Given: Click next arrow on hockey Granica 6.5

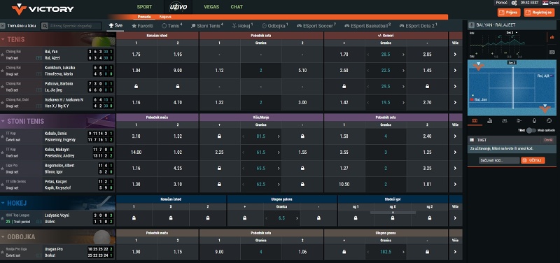Looking at the screenshot, I should [x=297, y=218].
